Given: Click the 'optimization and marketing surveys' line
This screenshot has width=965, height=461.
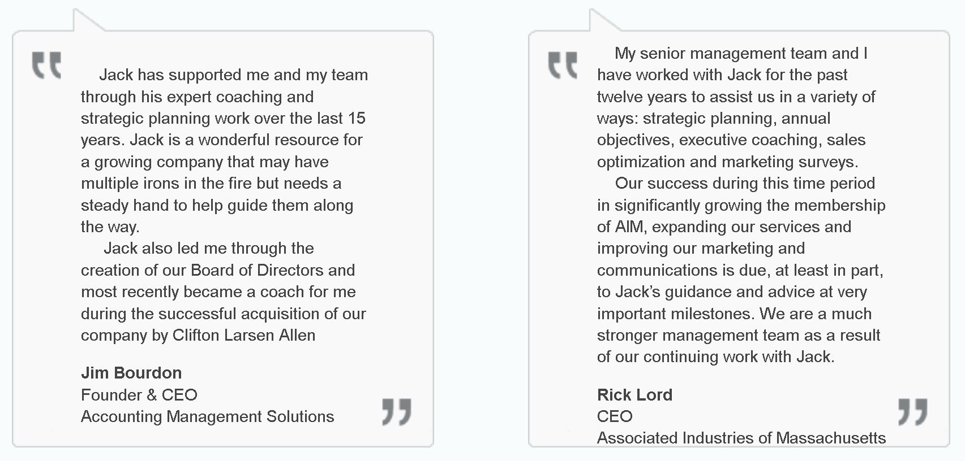Looking at the screenshot, I should pos(727,162).
